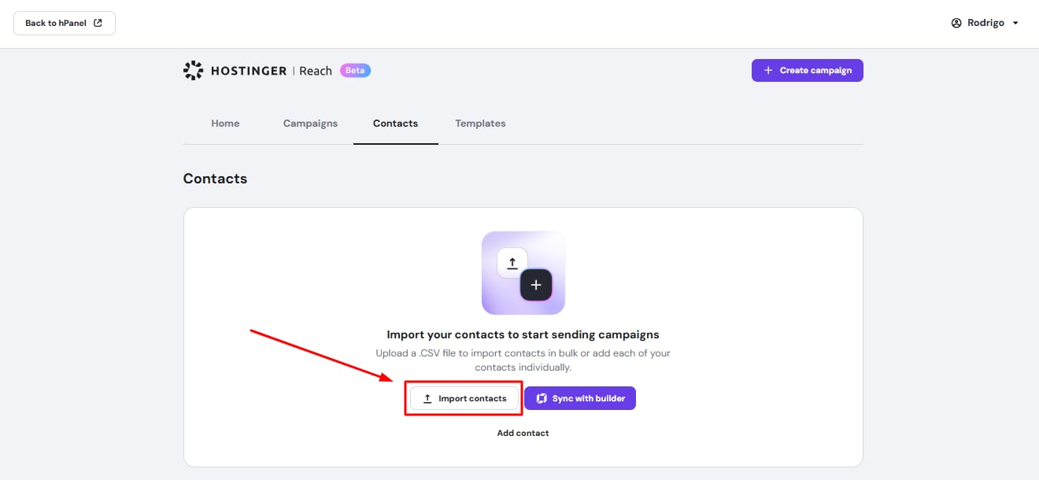The height and width of the screenshot is (480, 1039).
Task: Click the external link icon beside Back to hPanel
Action: pos(98,23)
